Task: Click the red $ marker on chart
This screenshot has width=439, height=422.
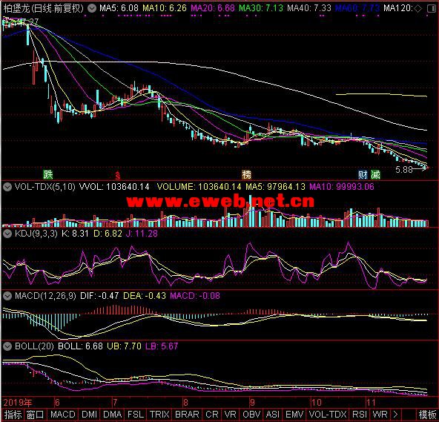Action: pos(118,175)
